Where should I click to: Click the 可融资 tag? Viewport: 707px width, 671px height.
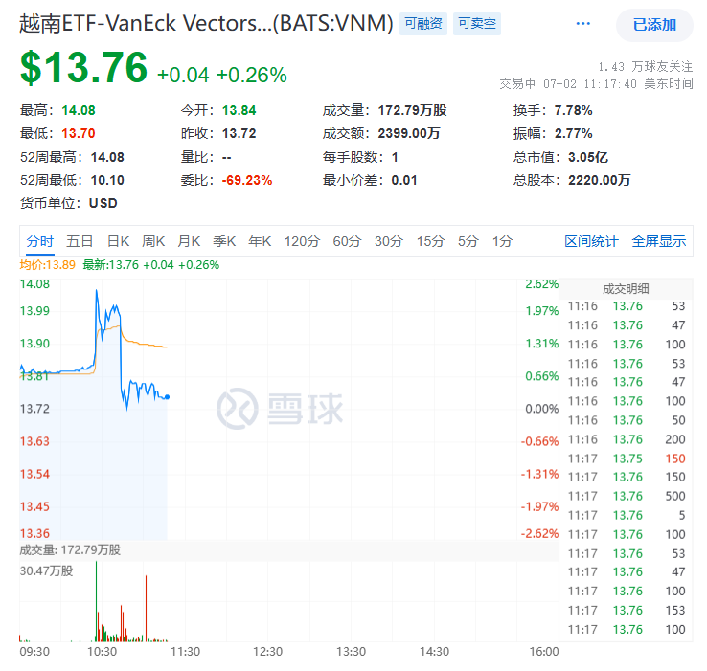coord(422,23)
